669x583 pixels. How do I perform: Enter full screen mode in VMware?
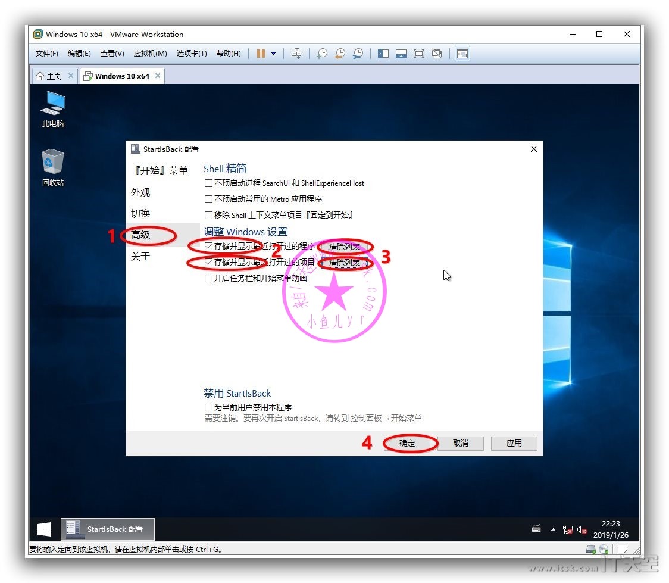tap(419, 54)
